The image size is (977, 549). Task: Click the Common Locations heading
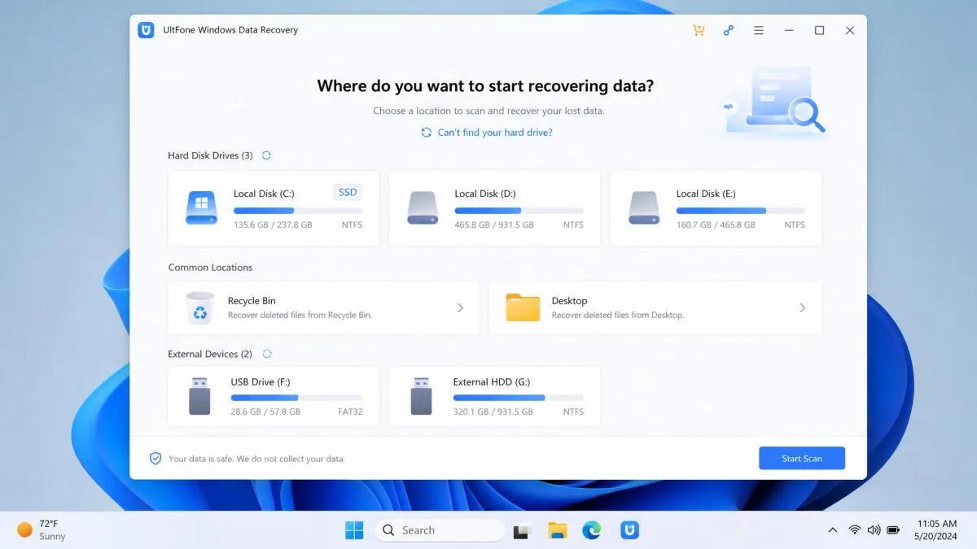[x=210, y=267]
